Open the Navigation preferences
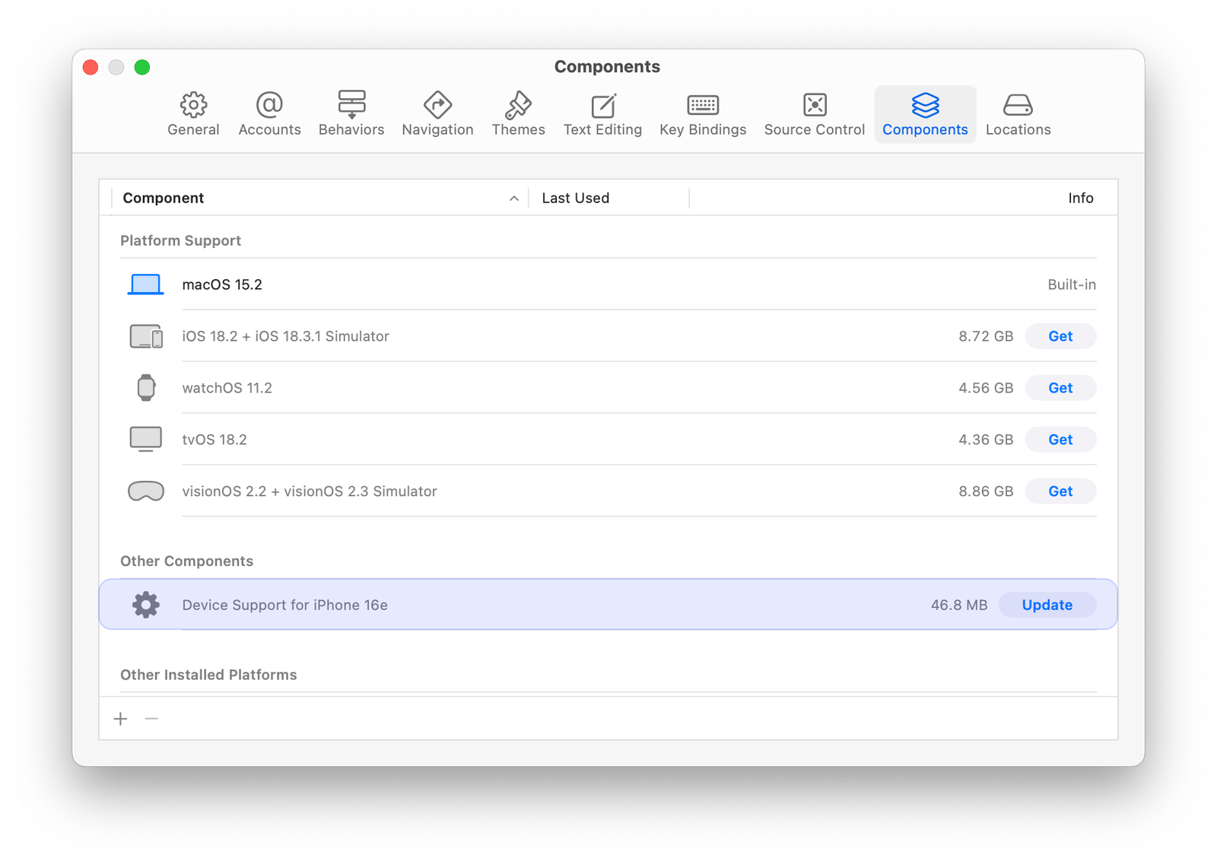This screenshot has height=862, width=1217. tap(437, 114)
